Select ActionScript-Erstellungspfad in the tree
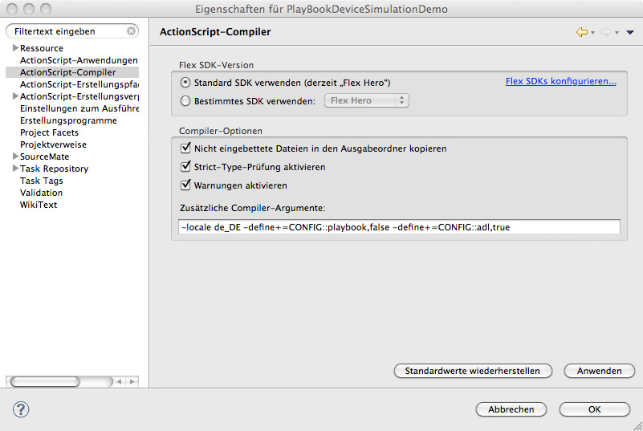Viewport: 643px width, 431px height. point(79,84)
